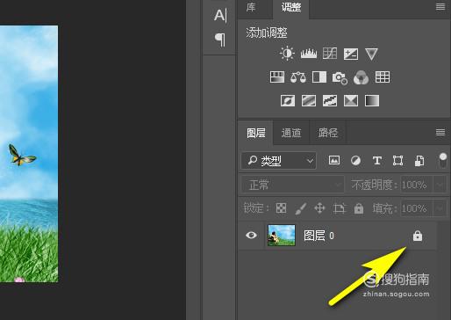451x320 pixels.
Task: Add Curves adjustment
Action: 330,54
